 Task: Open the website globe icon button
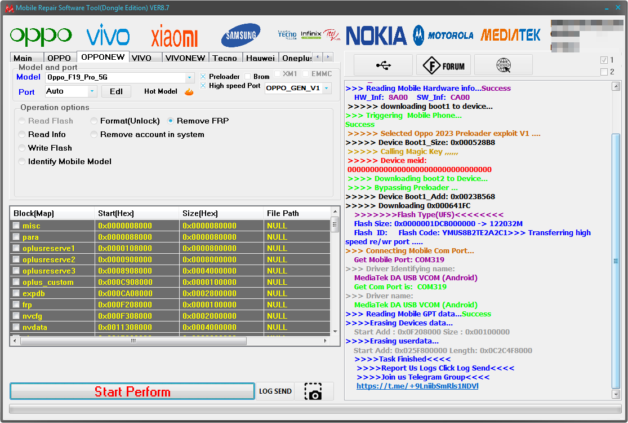click(x=504, y=65)
